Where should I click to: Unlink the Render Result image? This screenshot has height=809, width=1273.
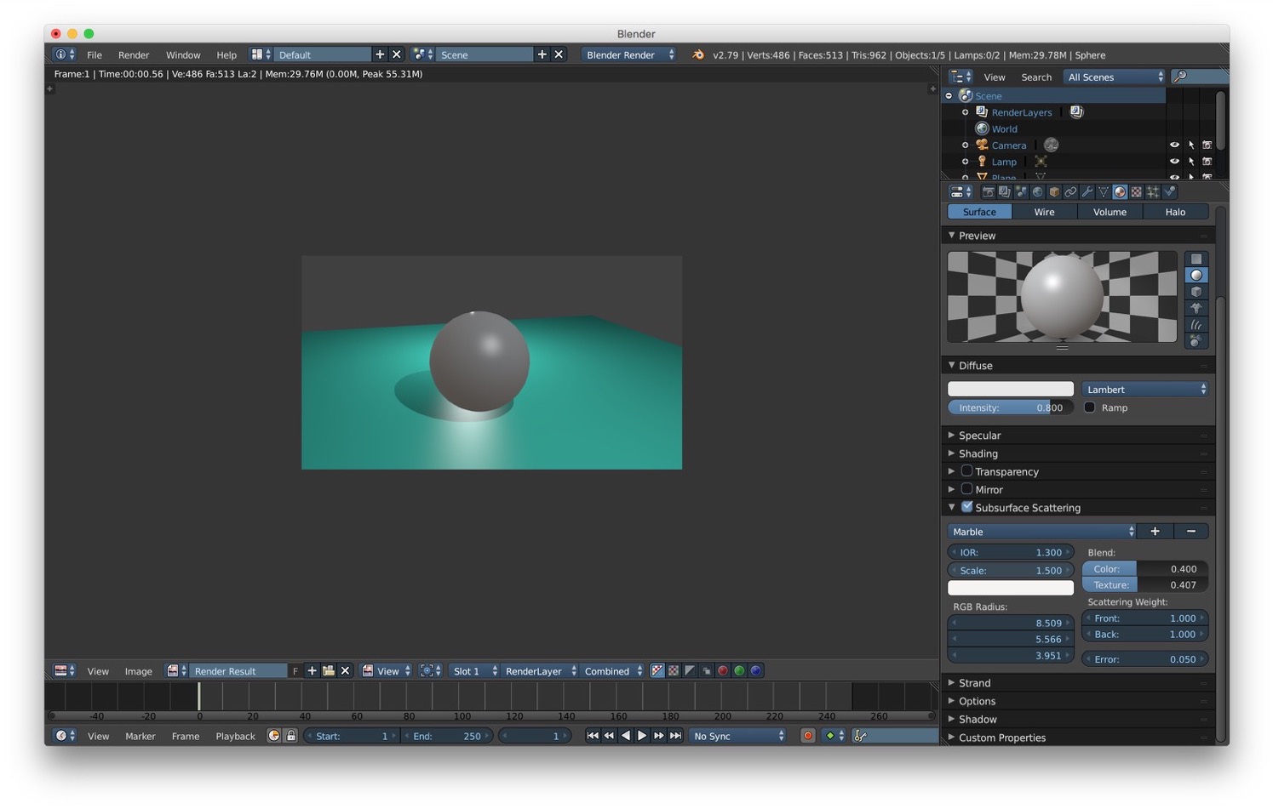click(x=345, y=671)
